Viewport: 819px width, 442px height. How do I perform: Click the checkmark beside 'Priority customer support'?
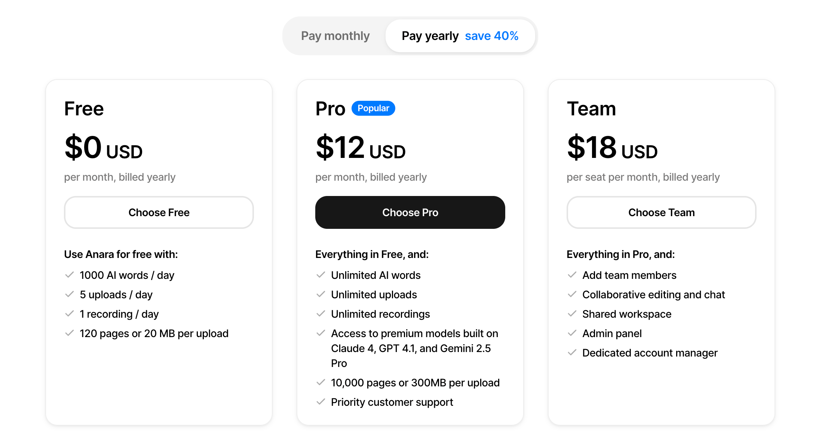[321, 402]
